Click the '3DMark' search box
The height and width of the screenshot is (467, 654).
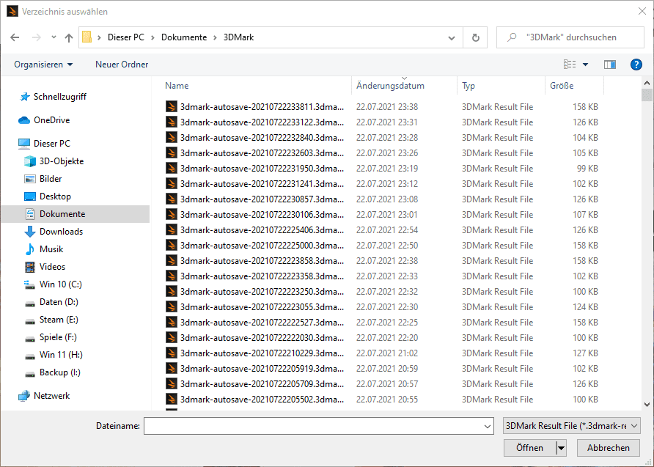tap(570, 37)
